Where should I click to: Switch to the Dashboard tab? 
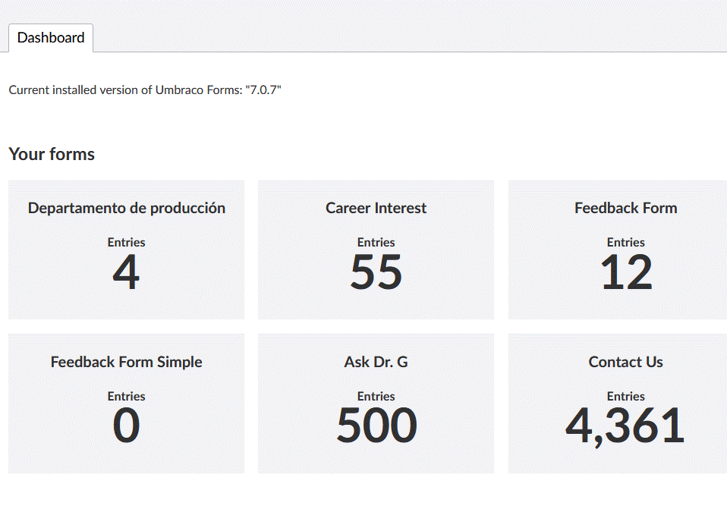(51, 37)
